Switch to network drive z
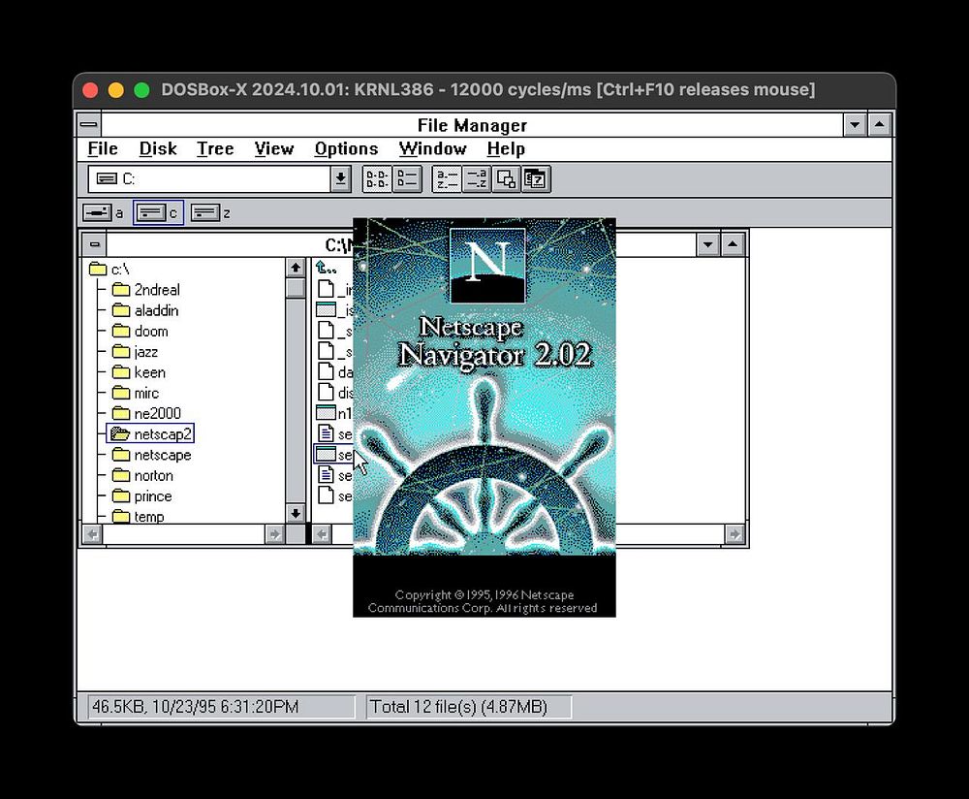The height and width of the screenshot is (799, 969). 204,212
